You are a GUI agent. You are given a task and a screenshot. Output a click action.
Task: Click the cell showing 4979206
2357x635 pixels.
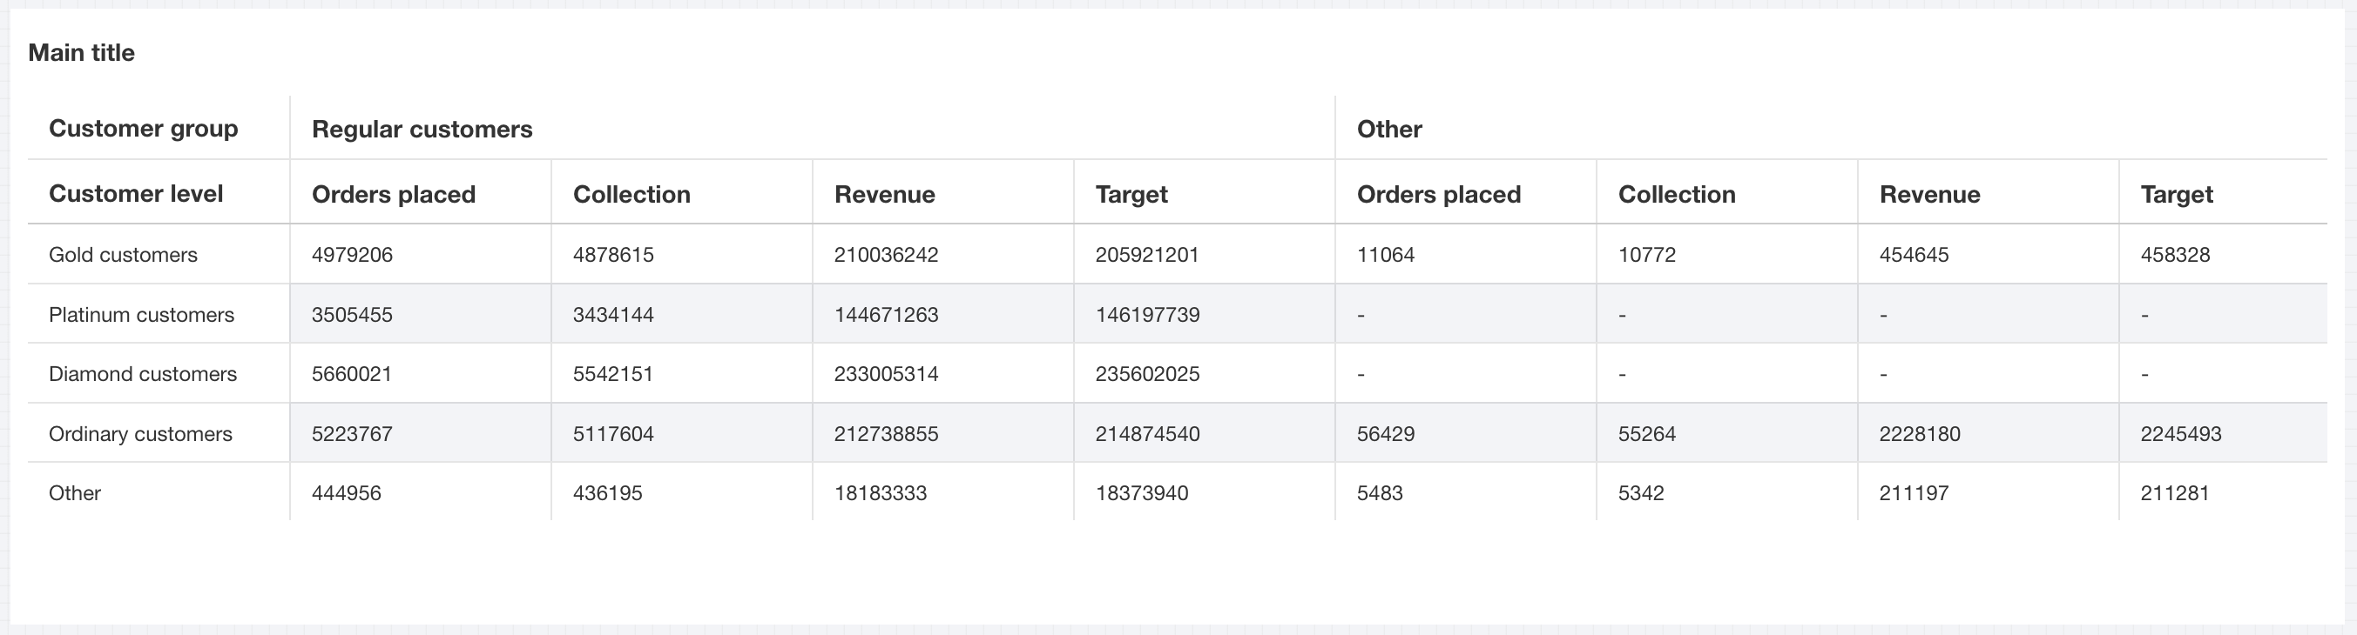[352, 255]
